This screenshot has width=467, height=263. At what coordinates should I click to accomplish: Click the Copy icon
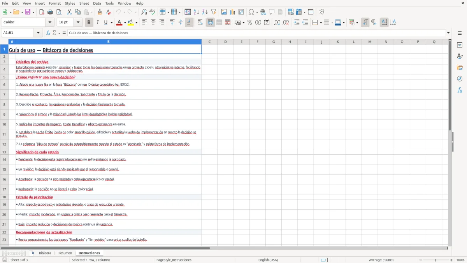click(78, 12)
